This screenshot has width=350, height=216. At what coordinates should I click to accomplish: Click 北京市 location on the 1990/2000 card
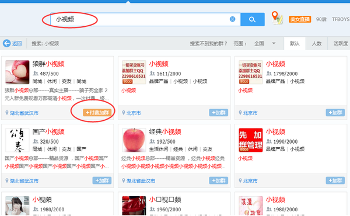pos(250,181)
